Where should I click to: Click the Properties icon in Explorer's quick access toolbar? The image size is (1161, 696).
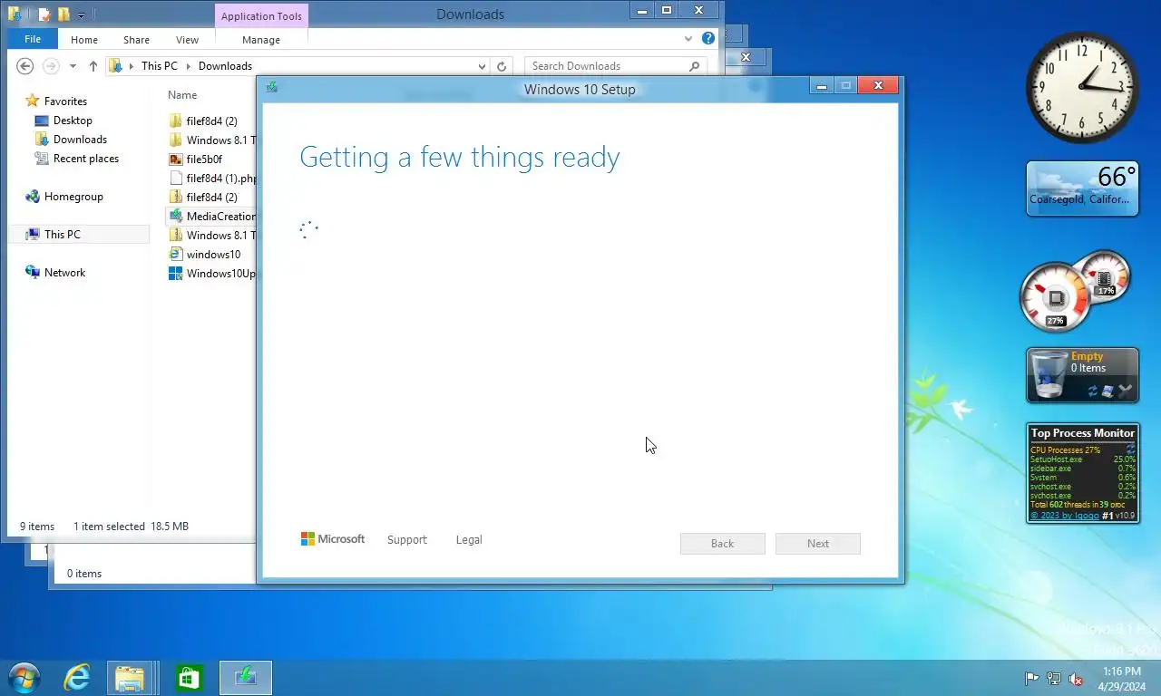[44, 14]
